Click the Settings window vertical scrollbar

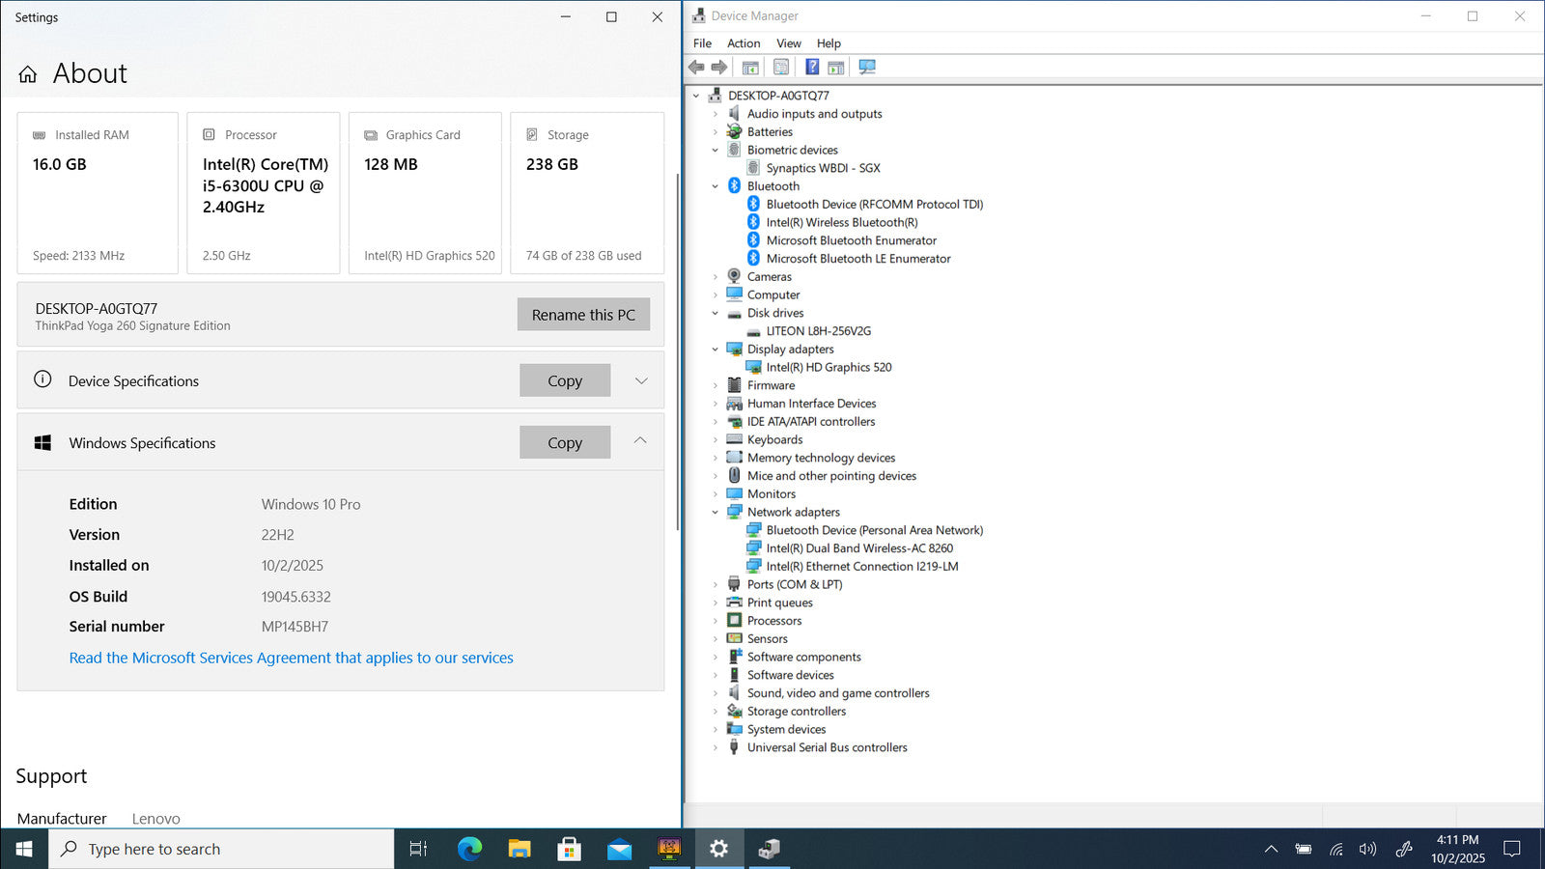pyautogui.click(x=678, y=351)
